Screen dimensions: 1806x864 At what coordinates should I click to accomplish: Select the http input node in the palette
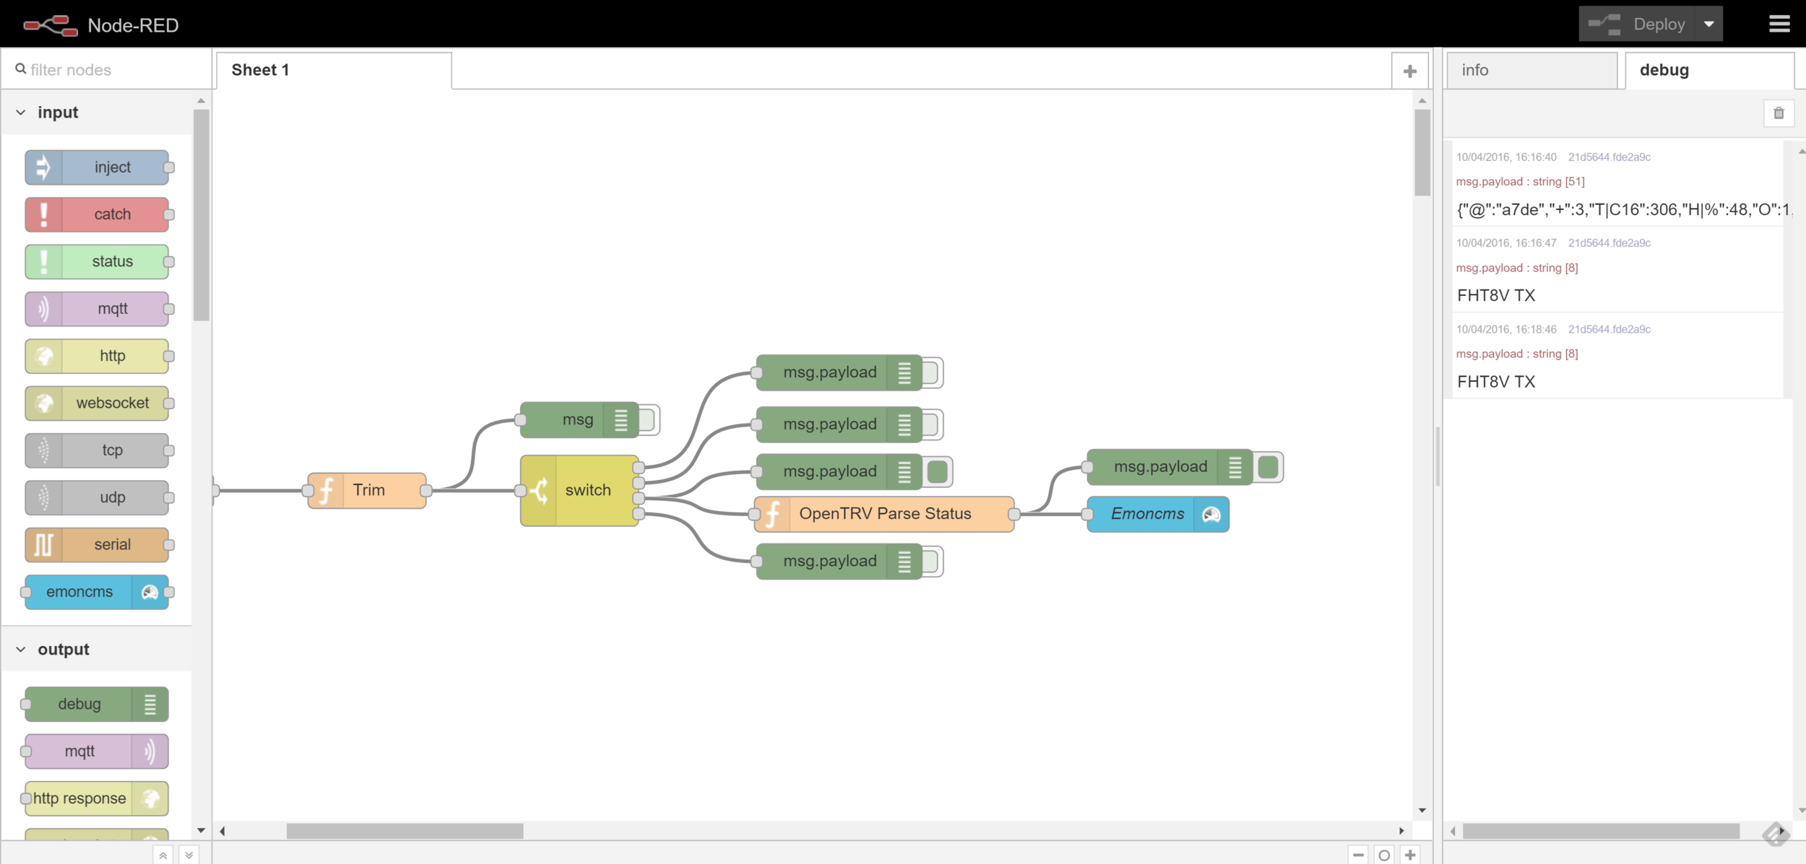pos(97,356)
